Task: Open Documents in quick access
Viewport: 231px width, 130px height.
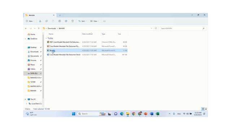Action: [x=33, y=56]
